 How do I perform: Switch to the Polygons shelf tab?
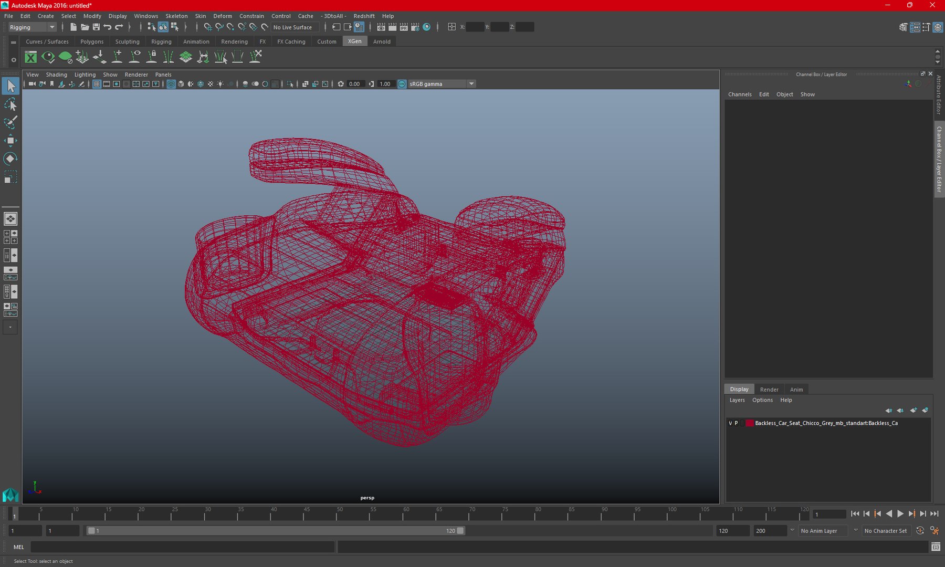[x=92, y=41]
